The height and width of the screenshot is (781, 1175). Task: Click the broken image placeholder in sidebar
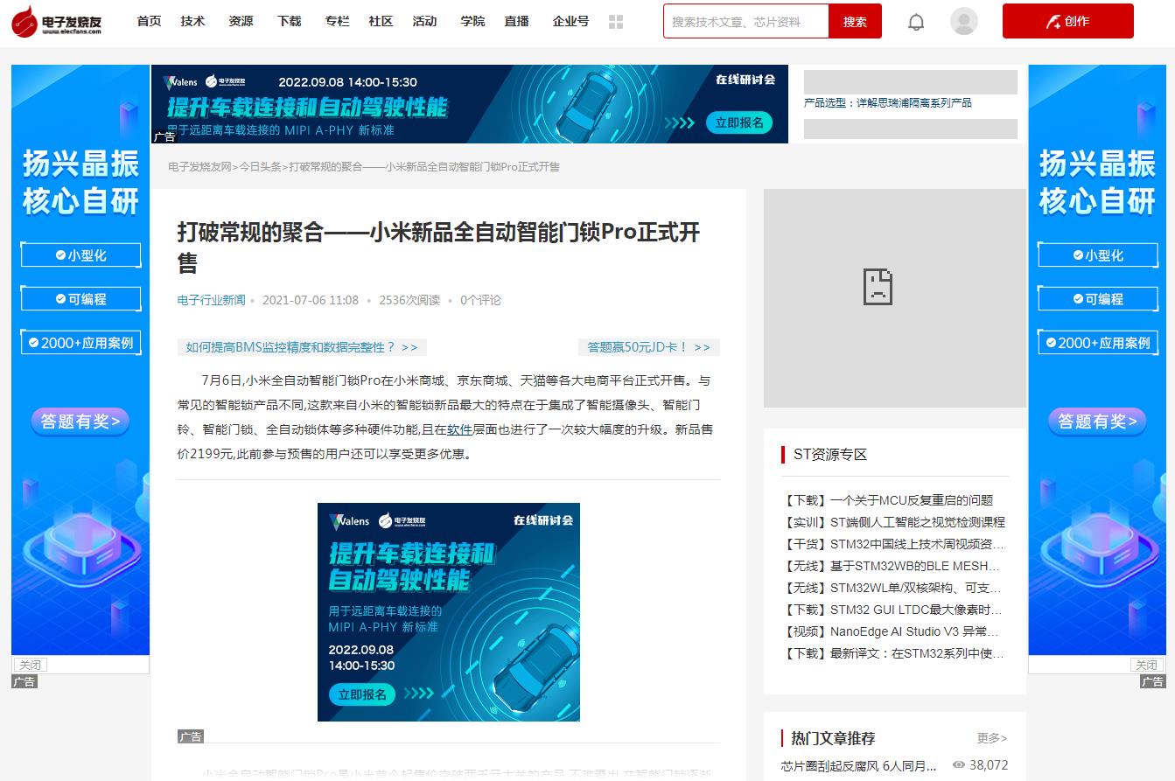tap(895, 298)
